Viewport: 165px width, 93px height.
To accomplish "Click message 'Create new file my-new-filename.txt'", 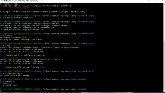I will coord(24,67).
